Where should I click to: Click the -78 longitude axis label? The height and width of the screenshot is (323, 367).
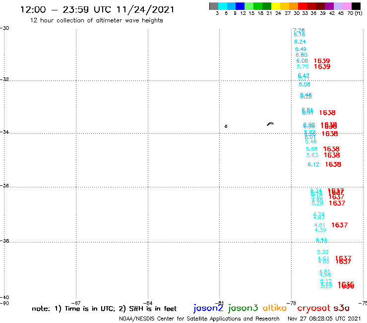[292, 303]
